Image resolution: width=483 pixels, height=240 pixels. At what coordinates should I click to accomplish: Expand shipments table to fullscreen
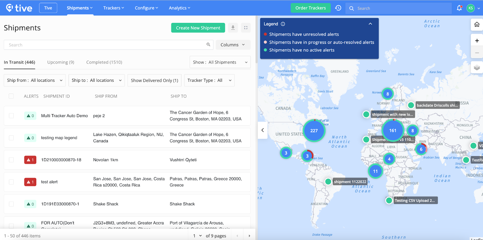(246, 28)
